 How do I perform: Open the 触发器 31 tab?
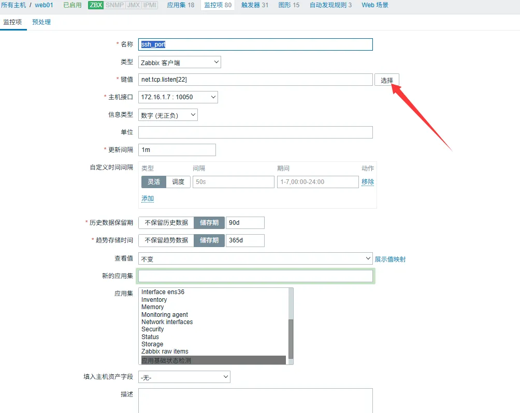tap(255, 5)
